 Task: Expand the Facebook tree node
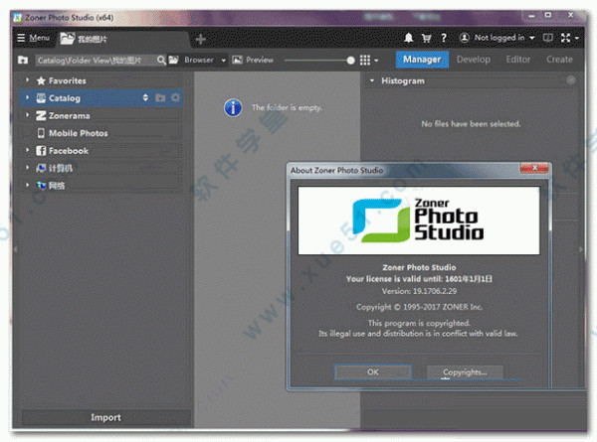tap(27, 151)
